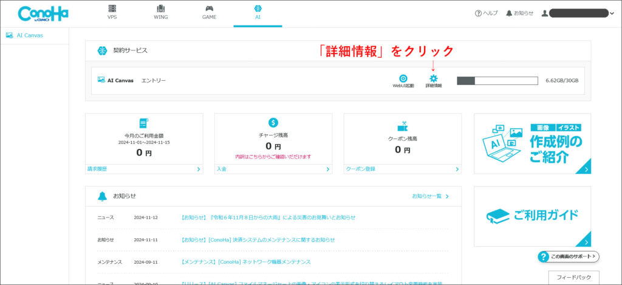
Task: Open the 入金 link
Action: pyautogui.click(x=221, y=169)
